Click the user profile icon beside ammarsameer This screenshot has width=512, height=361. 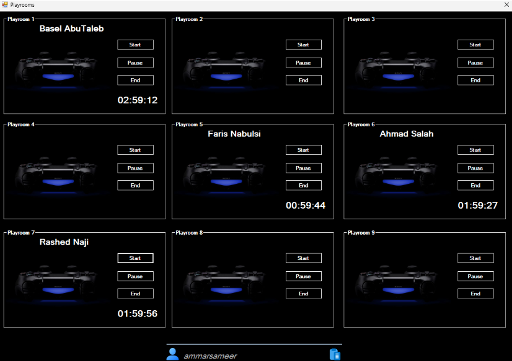(172, 354)
